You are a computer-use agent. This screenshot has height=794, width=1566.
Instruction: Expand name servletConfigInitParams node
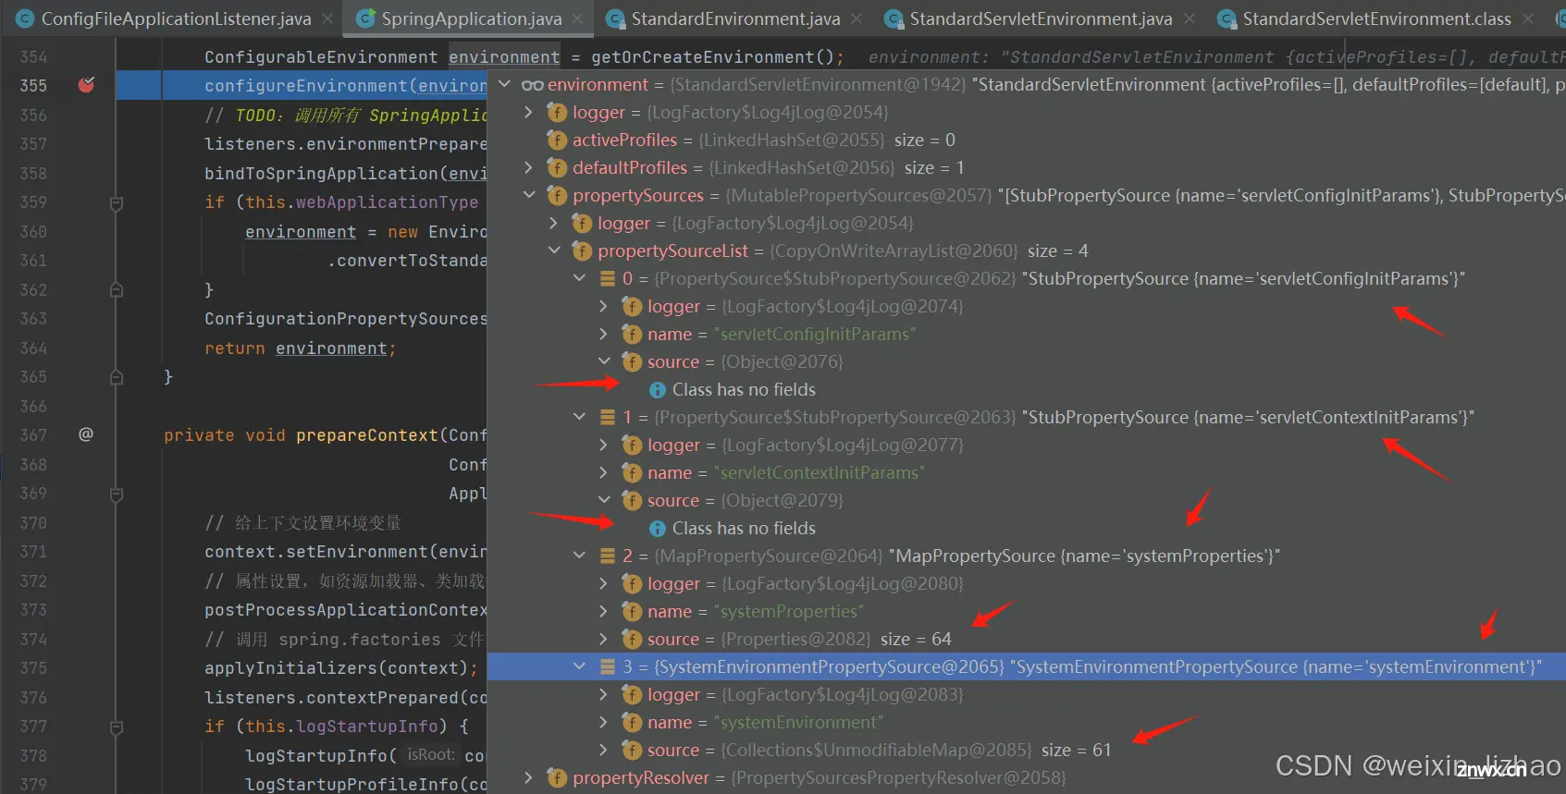pyautogui.click(x=604, y=334)
